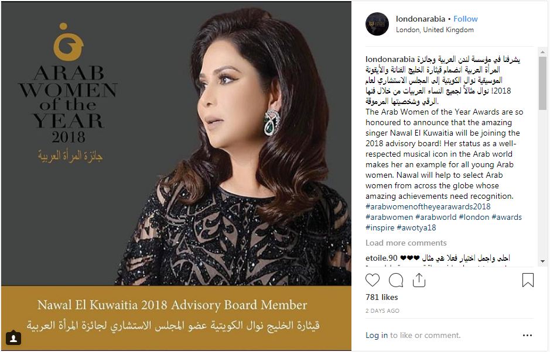
Task: Open the comment speech bubble icon
Action: coord(396,280)
